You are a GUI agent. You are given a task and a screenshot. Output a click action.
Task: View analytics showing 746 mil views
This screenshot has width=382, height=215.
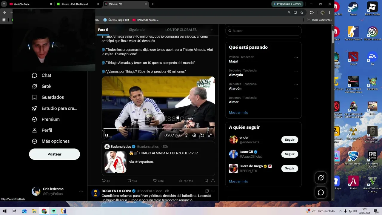186,181
